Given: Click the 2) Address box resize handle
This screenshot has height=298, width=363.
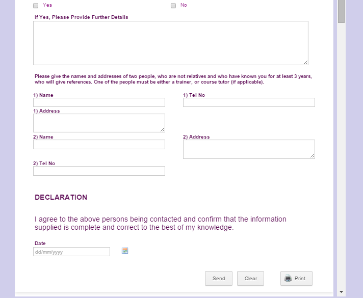Looking at the screenshot, I should (313, 156).
